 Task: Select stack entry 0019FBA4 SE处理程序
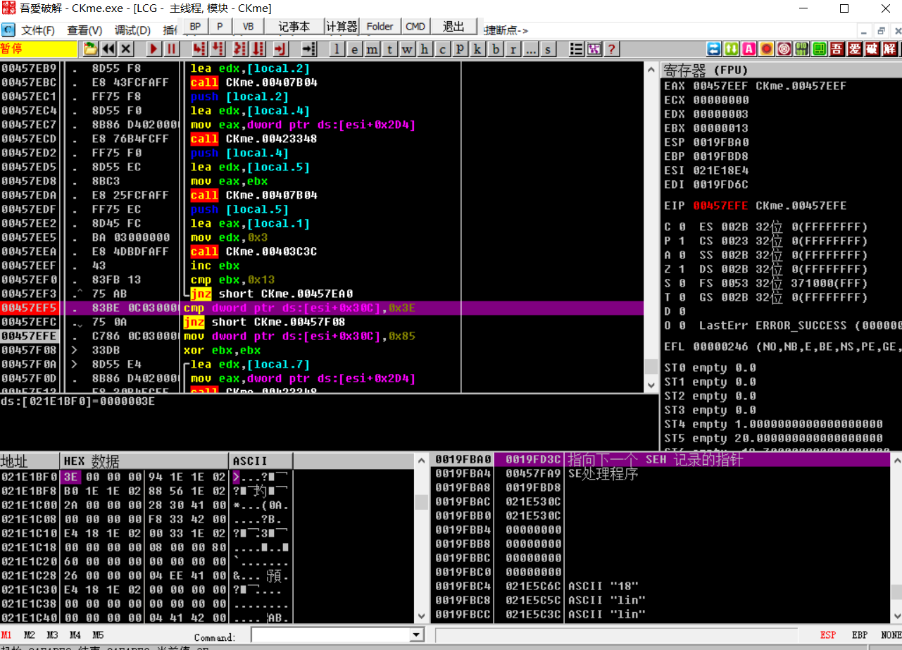tap(662, 474)
